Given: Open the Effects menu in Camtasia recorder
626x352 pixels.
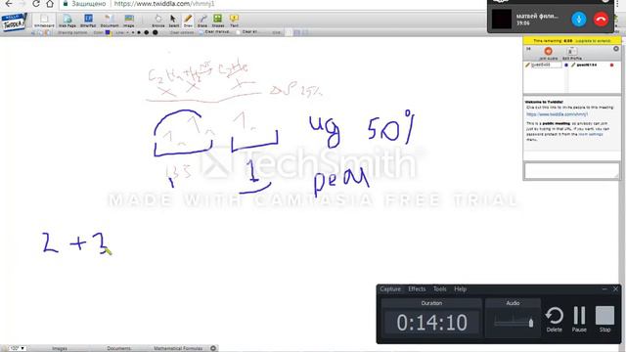Looking at the screenshot, I should pos(417,289).
